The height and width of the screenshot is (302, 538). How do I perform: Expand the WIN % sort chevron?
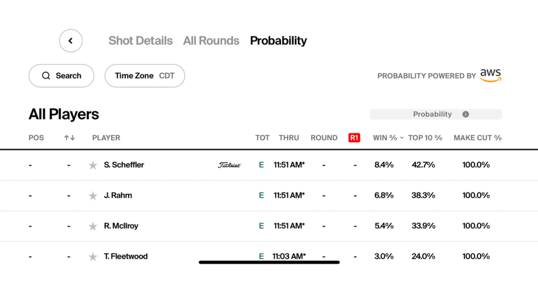[x=401, y=138]
